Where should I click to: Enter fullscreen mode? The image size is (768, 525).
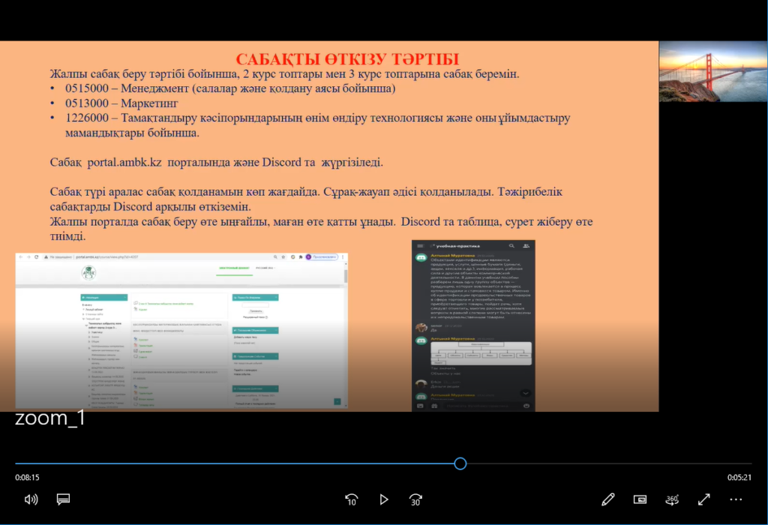(703, 499)
